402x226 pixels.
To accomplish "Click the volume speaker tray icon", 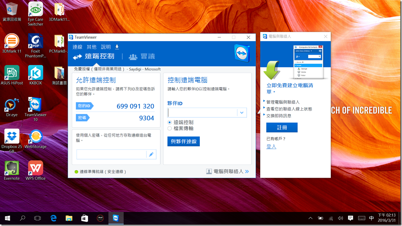I will (x=340, y=218).
